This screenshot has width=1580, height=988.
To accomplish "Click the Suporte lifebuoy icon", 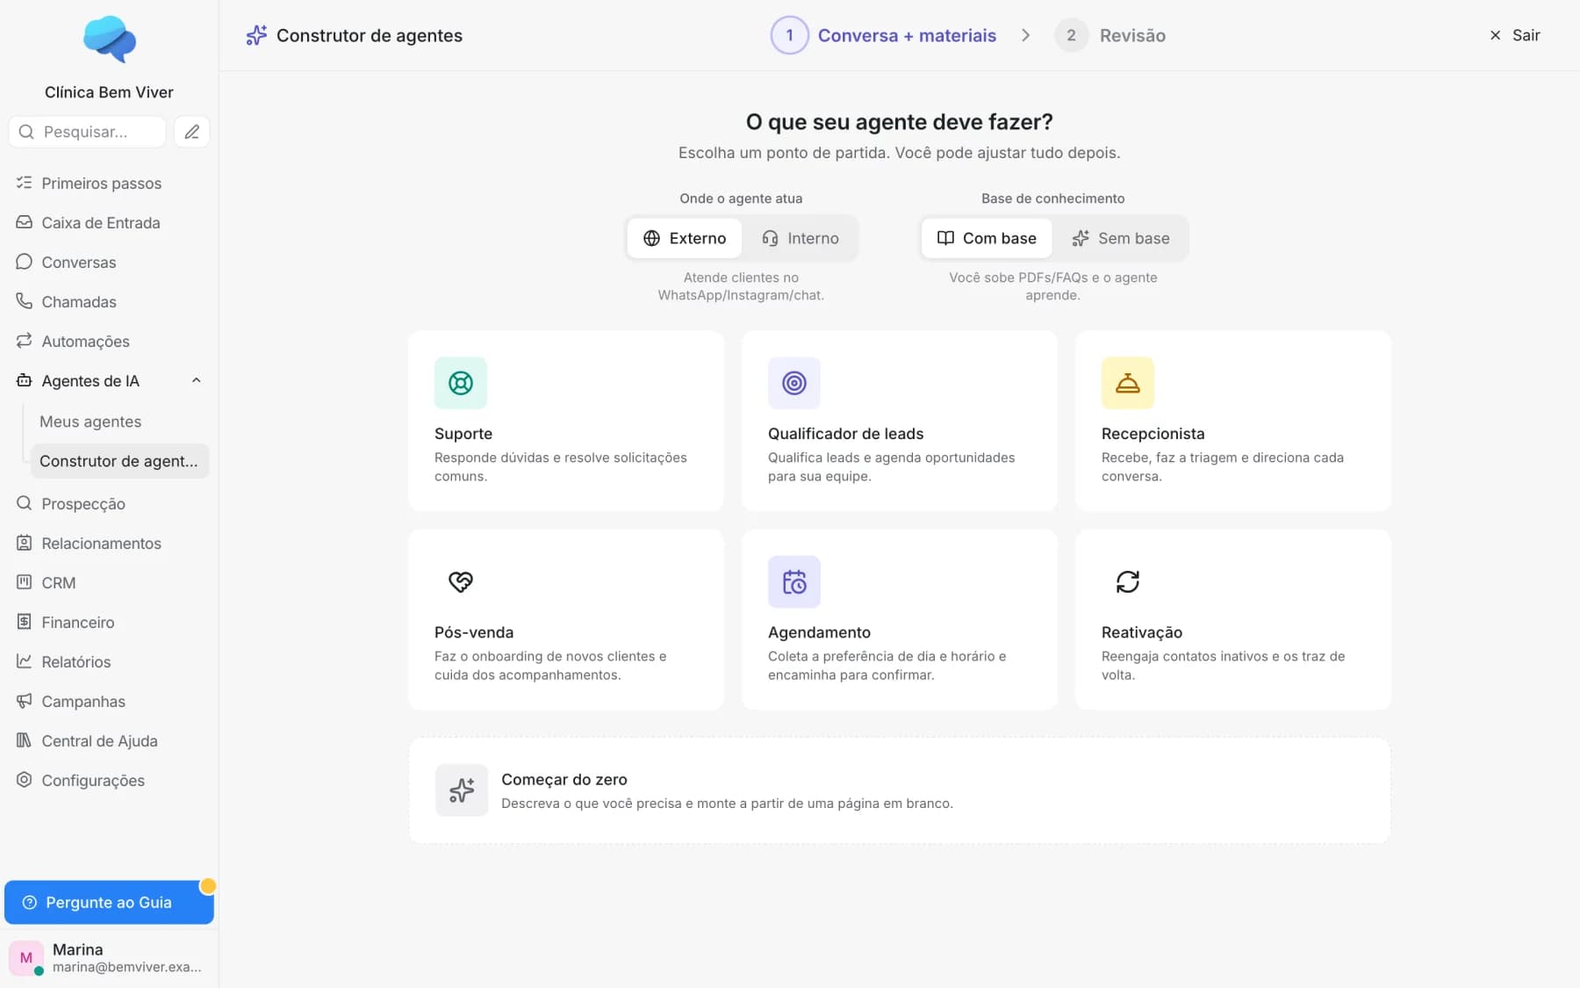I will pyautogui.click(x=461, y=383).
